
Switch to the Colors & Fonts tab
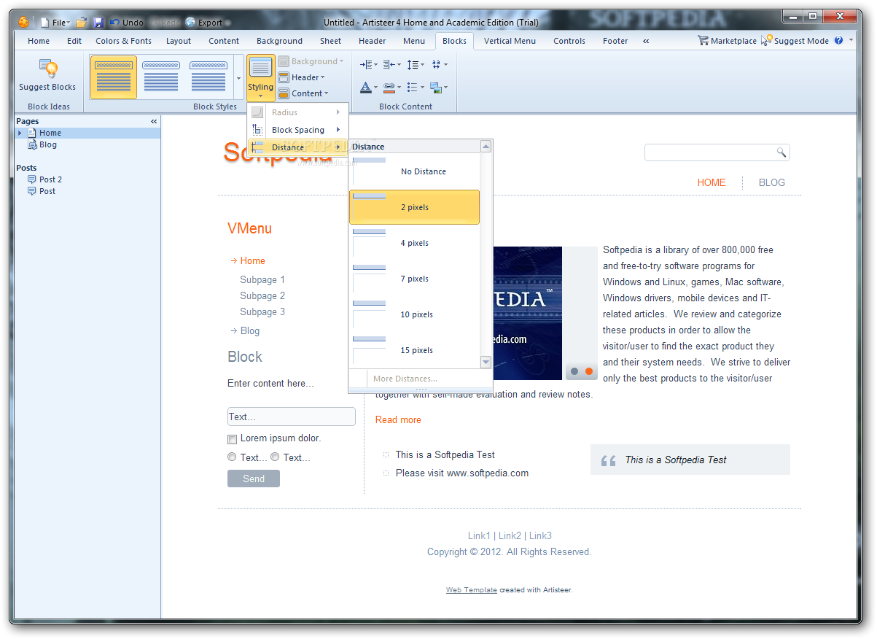[x=124, y=41]
